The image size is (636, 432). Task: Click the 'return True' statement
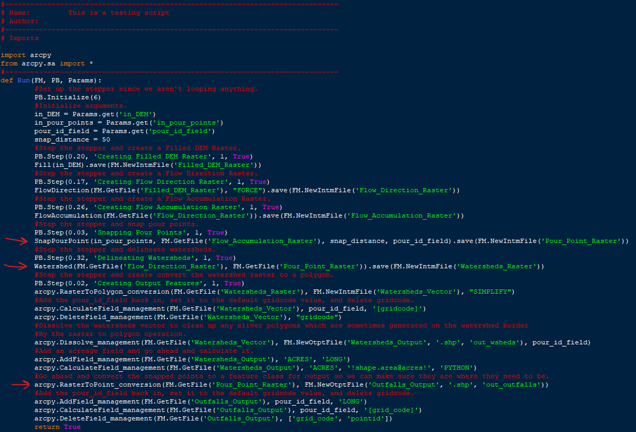point(57,427)
